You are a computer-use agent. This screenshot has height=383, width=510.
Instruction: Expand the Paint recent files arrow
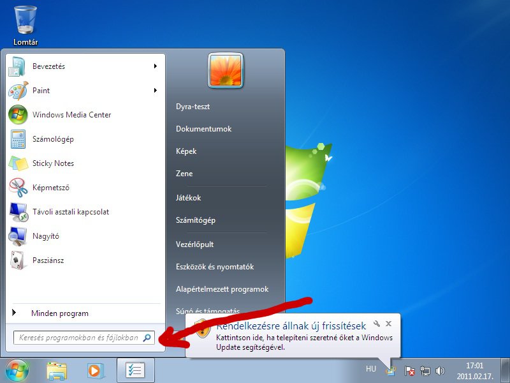pyautogui.click(x=156, y=90)
